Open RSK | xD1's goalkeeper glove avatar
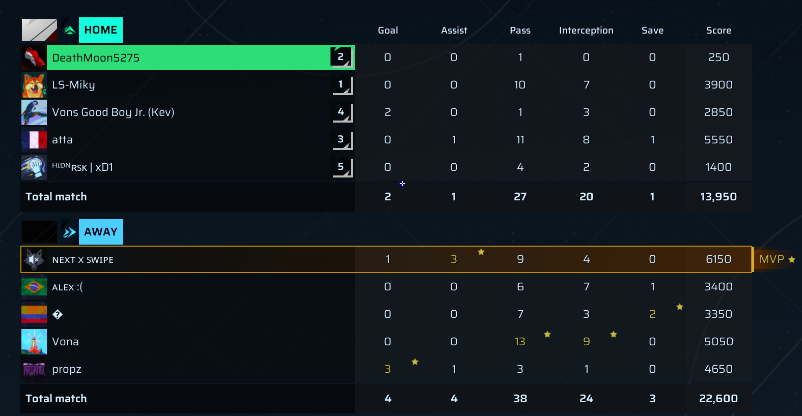Viewport: 802px width, 416px height. pos(34,167)
